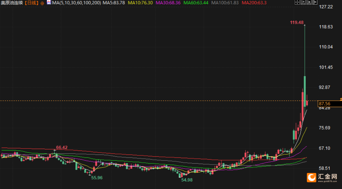
Task: Click the 67.10 axis price label
Action: click(324, 148)
